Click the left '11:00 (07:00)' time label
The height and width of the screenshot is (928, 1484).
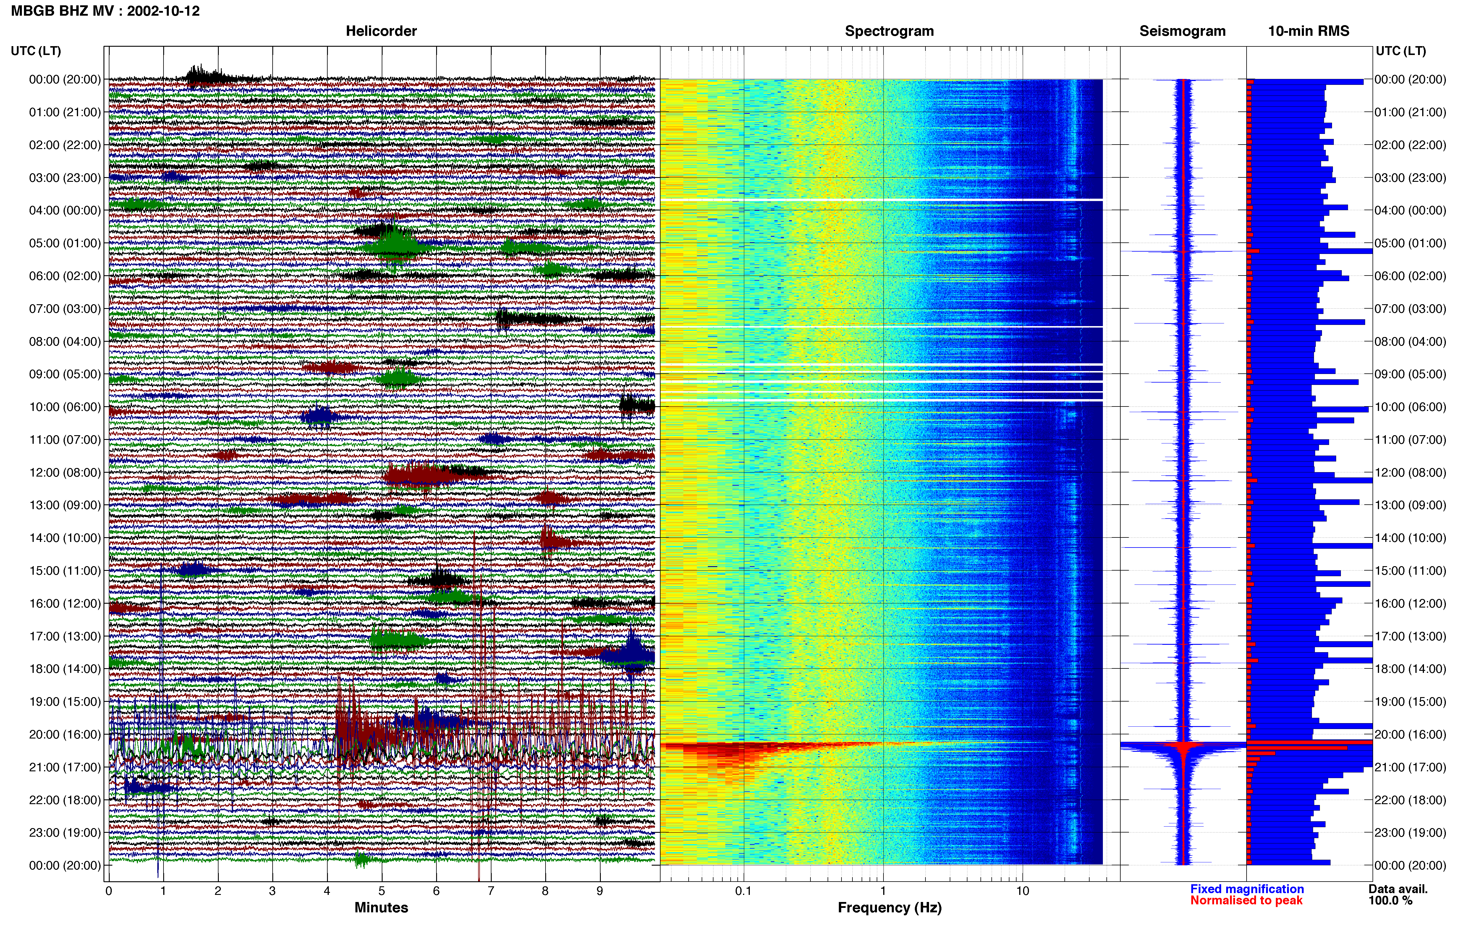point(65,439)
